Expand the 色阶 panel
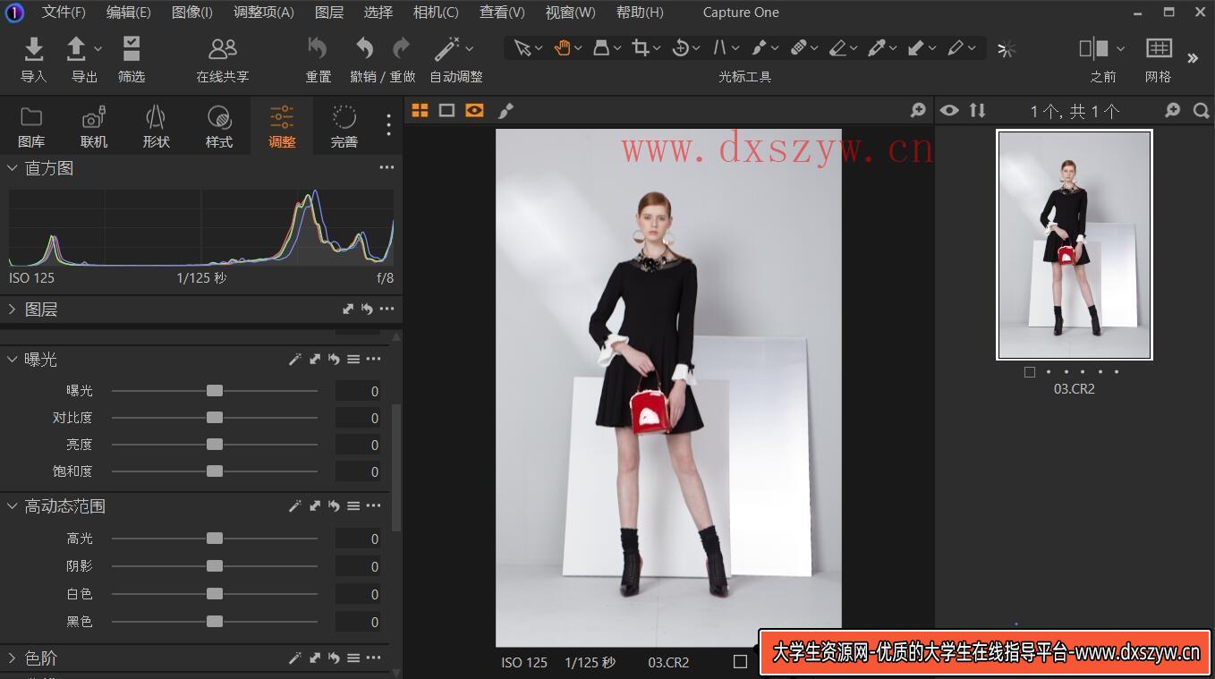 tap(13, 658)
